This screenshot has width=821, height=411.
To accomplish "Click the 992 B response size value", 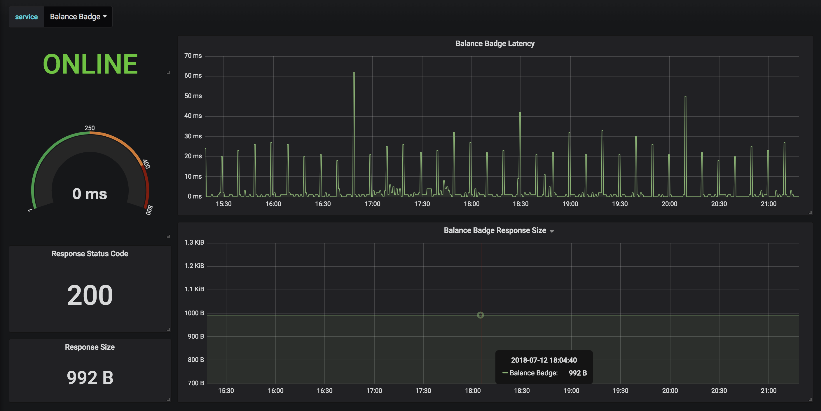I will [x=90, y=377].
